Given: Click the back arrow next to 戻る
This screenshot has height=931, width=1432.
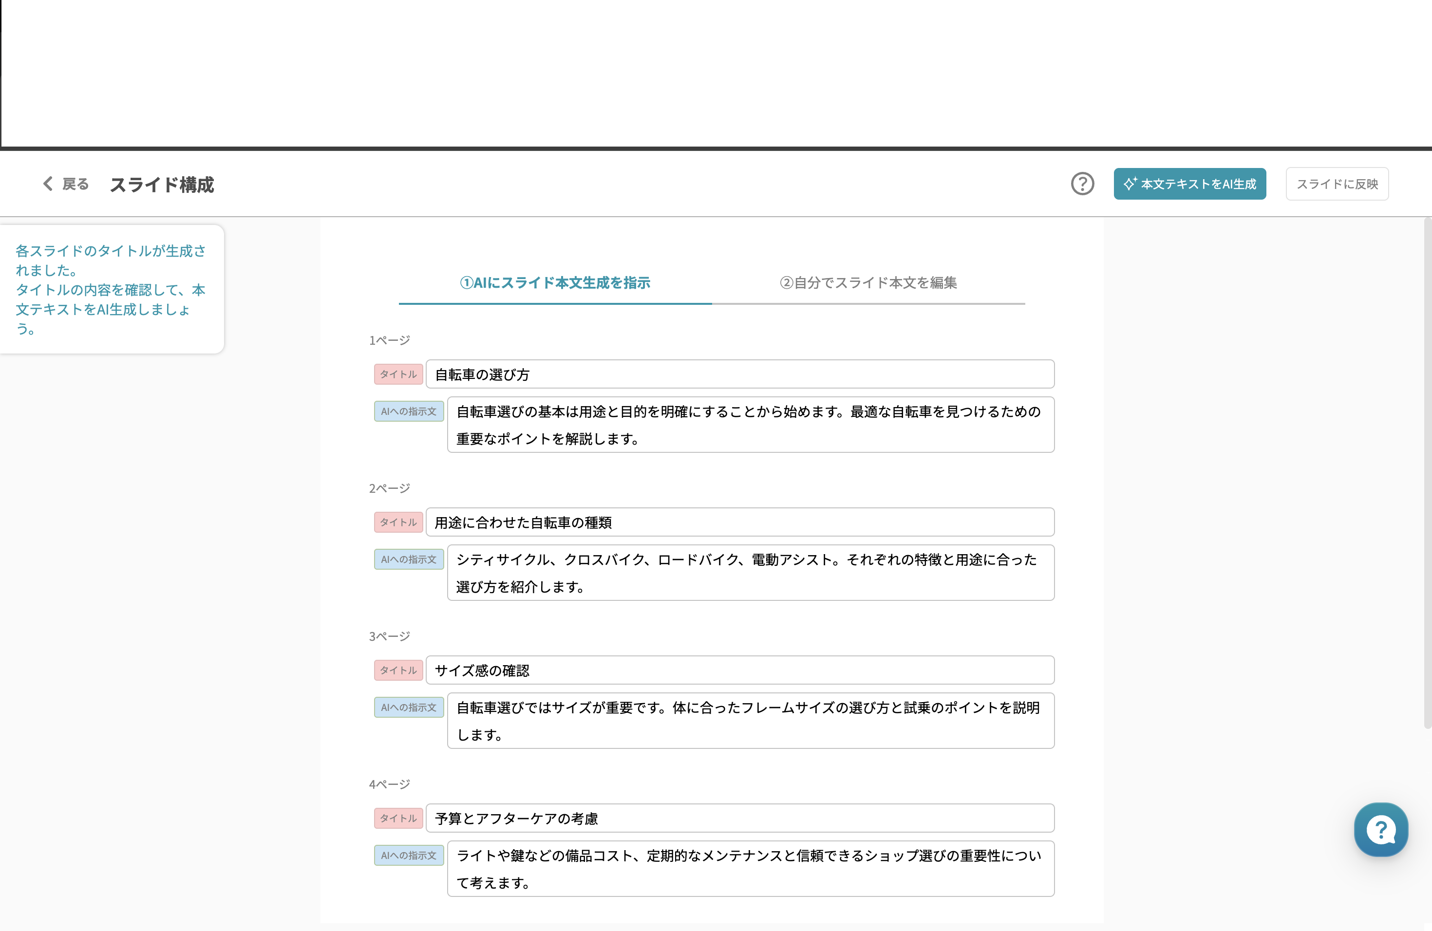Looking at the screenshot, I should [x=48, y=184].
